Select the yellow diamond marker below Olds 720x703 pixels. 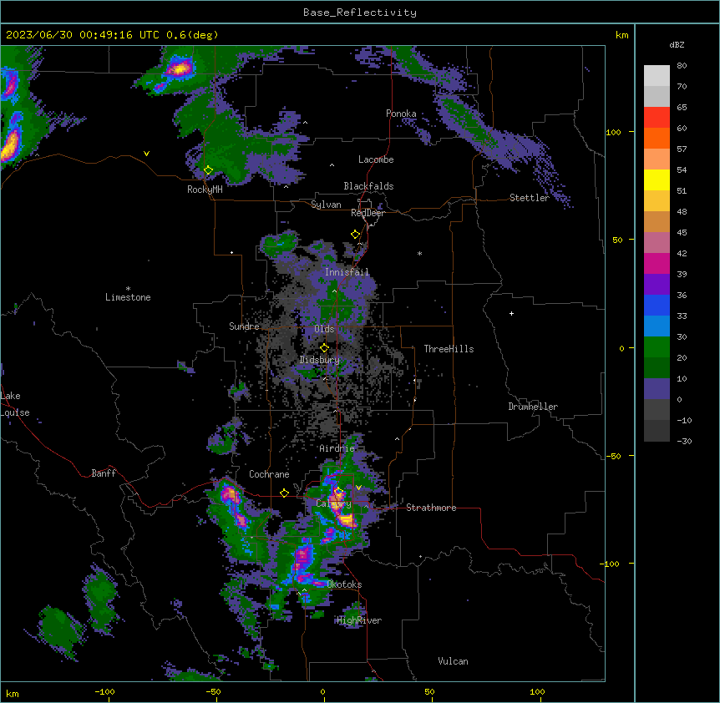(324, 347)
